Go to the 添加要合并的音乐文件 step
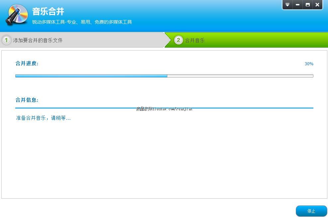The height and width of the screenshot is (217, 328). [38, 41]
